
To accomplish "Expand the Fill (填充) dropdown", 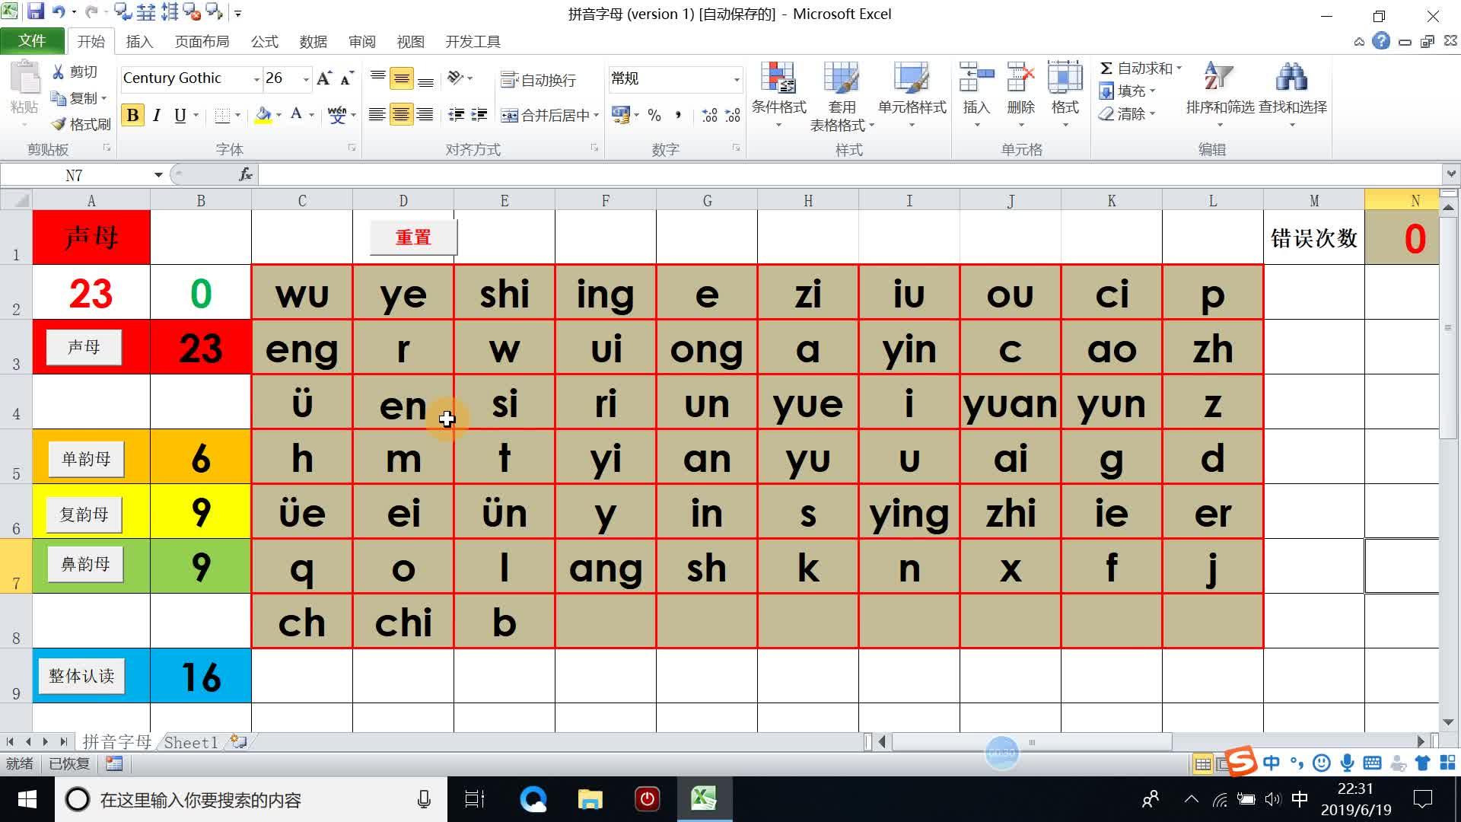I will click(1152, 91).
